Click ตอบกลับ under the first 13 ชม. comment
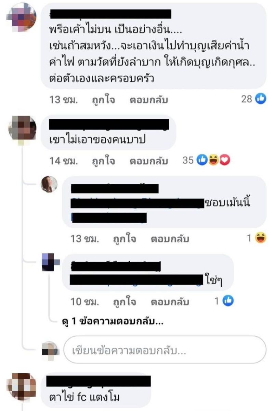This screenshot has height=411, width=275. click(x=149, y=100)
